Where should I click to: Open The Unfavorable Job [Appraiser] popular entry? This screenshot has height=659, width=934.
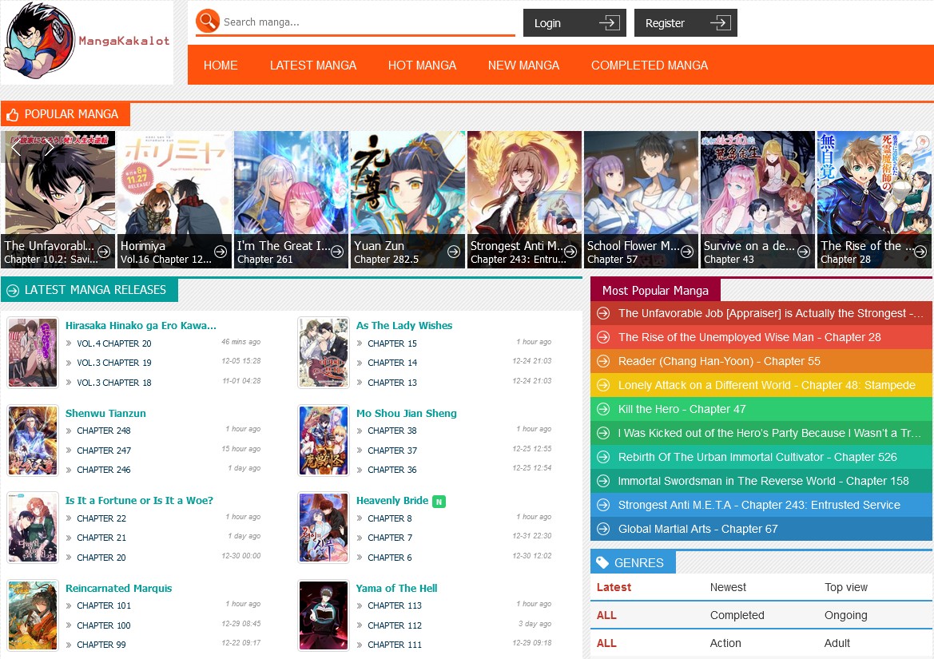(761, 313)
